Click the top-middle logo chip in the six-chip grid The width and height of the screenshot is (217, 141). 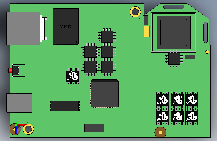(177, 100)
